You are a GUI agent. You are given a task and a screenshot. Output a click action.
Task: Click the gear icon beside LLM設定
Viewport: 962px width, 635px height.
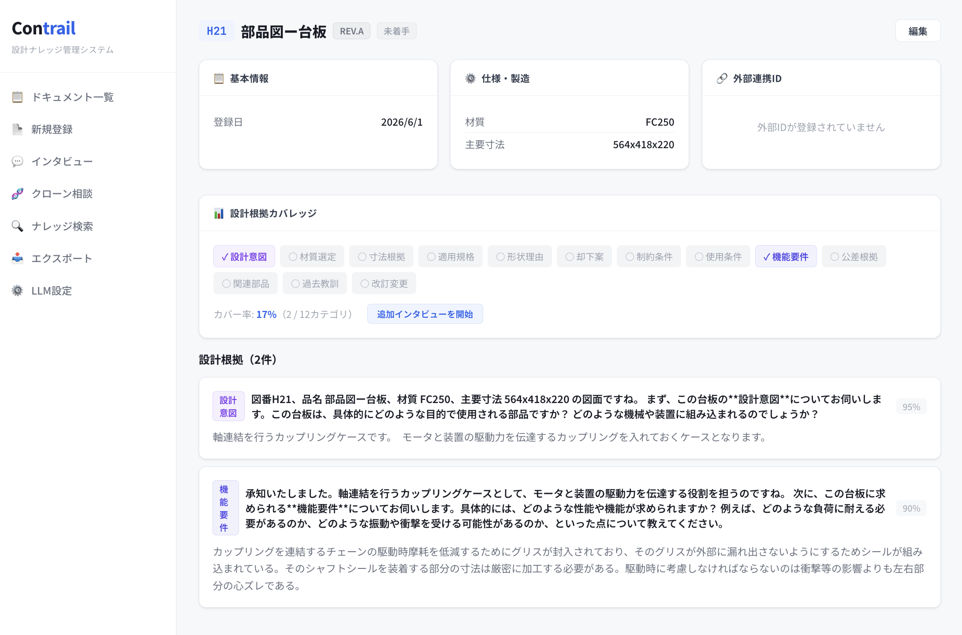(17, 291)
